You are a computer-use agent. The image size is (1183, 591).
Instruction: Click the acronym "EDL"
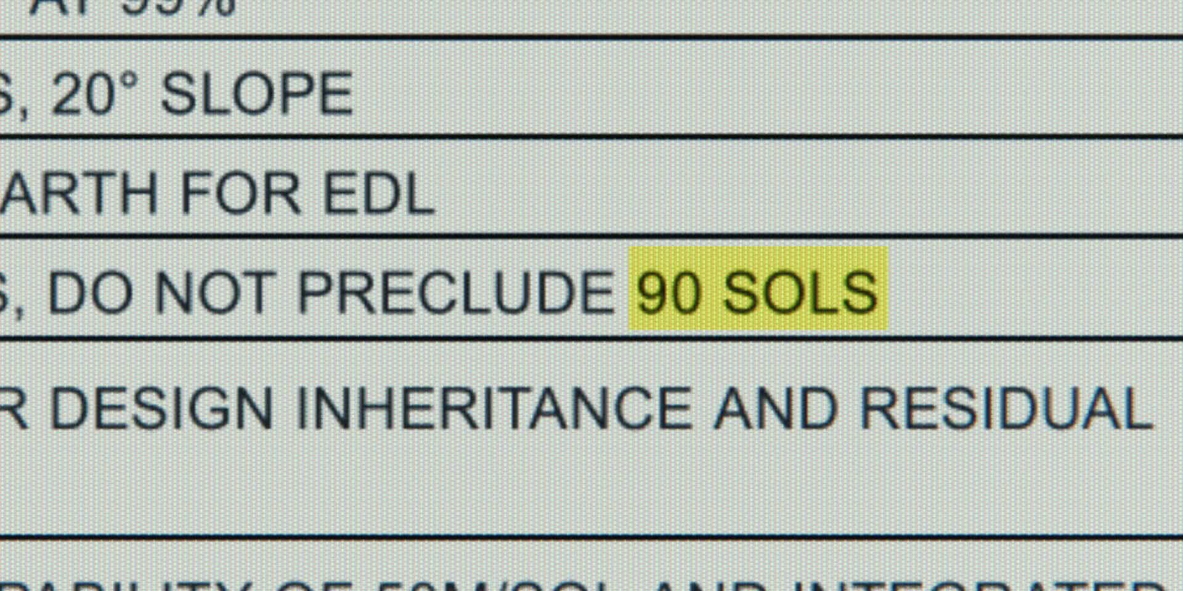379,194
